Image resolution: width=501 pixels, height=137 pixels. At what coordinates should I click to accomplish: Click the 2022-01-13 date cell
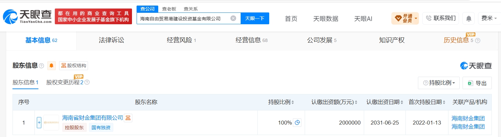pyautogui.click(x=427, y=123)
